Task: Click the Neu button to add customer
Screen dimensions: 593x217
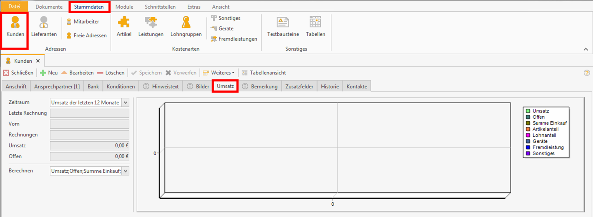Action: [x=49, y=73]
